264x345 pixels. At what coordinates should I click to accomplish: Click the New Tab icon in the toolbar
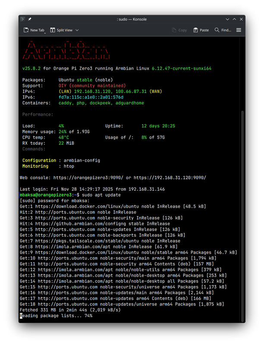25,30
